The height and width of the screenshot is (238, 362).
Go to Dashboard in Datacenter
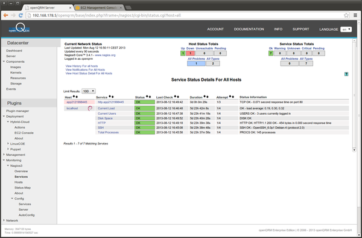click(14, 51)
